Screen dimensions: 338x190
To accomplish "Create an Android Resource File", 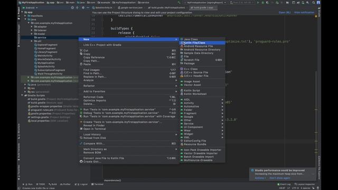I will point(202,46).
